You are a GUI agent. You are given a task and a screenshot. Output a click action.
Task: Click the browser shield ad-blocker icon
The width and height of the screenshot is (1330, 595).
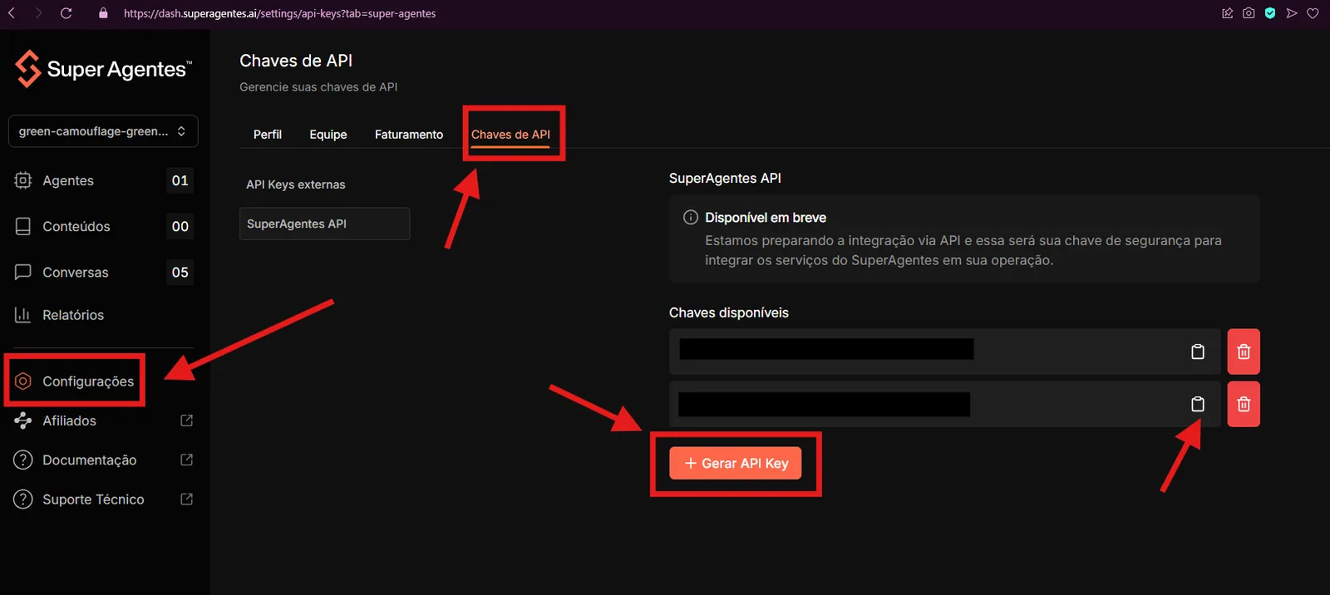[x=1270, y=13]
